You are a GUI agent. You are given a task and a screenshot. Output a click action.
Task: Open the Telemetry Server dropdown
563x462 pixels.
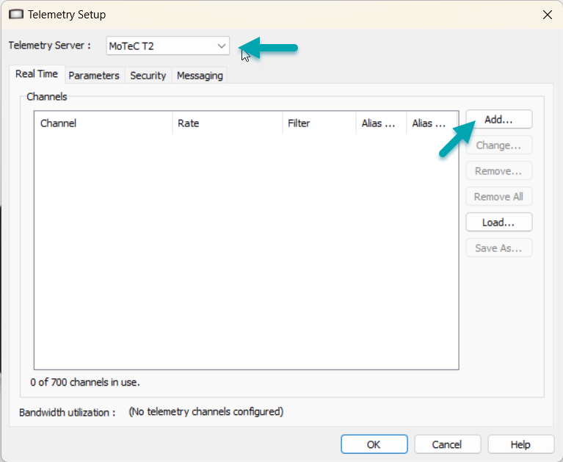pyautogui.click(x=167, y=46)
